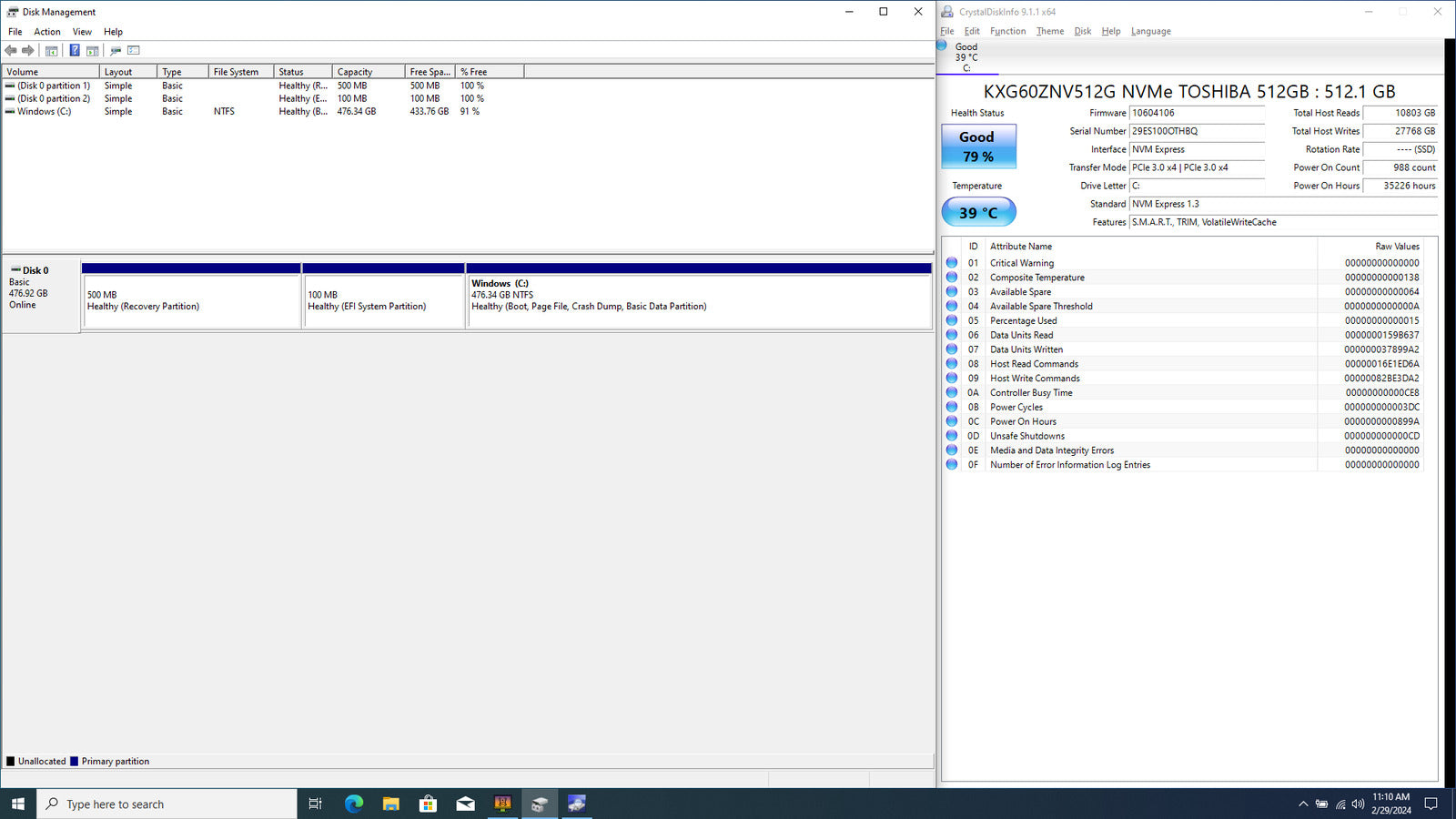The image size is (1456, 819).
Task: Open the Properties checklist toolbar icon
Action: [134, 51]
